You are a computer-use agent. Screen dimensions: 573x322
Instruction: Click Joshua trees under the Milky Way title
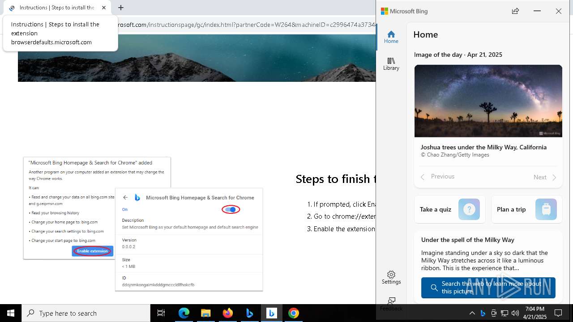tap(483, 147)
